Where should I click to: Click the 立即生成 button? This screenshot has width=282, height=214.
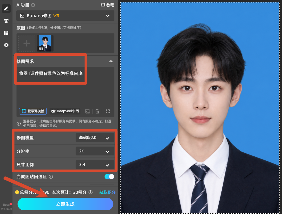click(65, 204)
